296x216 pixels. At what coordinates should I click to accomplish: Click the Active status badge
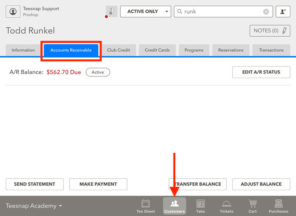[98, 72]
